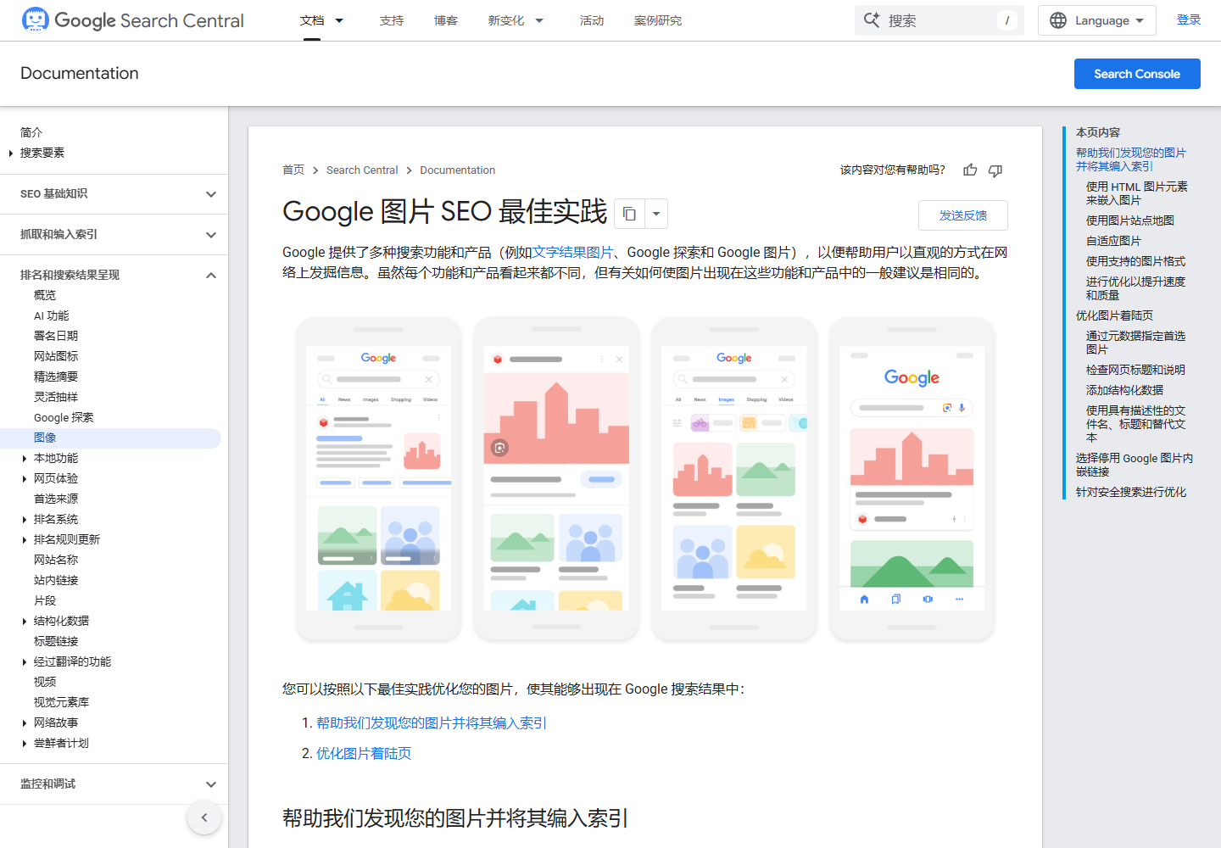Viewport: 1221px width, 848px height.
Task: Open the 案例研究 nav tab
Action: click(658, 20)
